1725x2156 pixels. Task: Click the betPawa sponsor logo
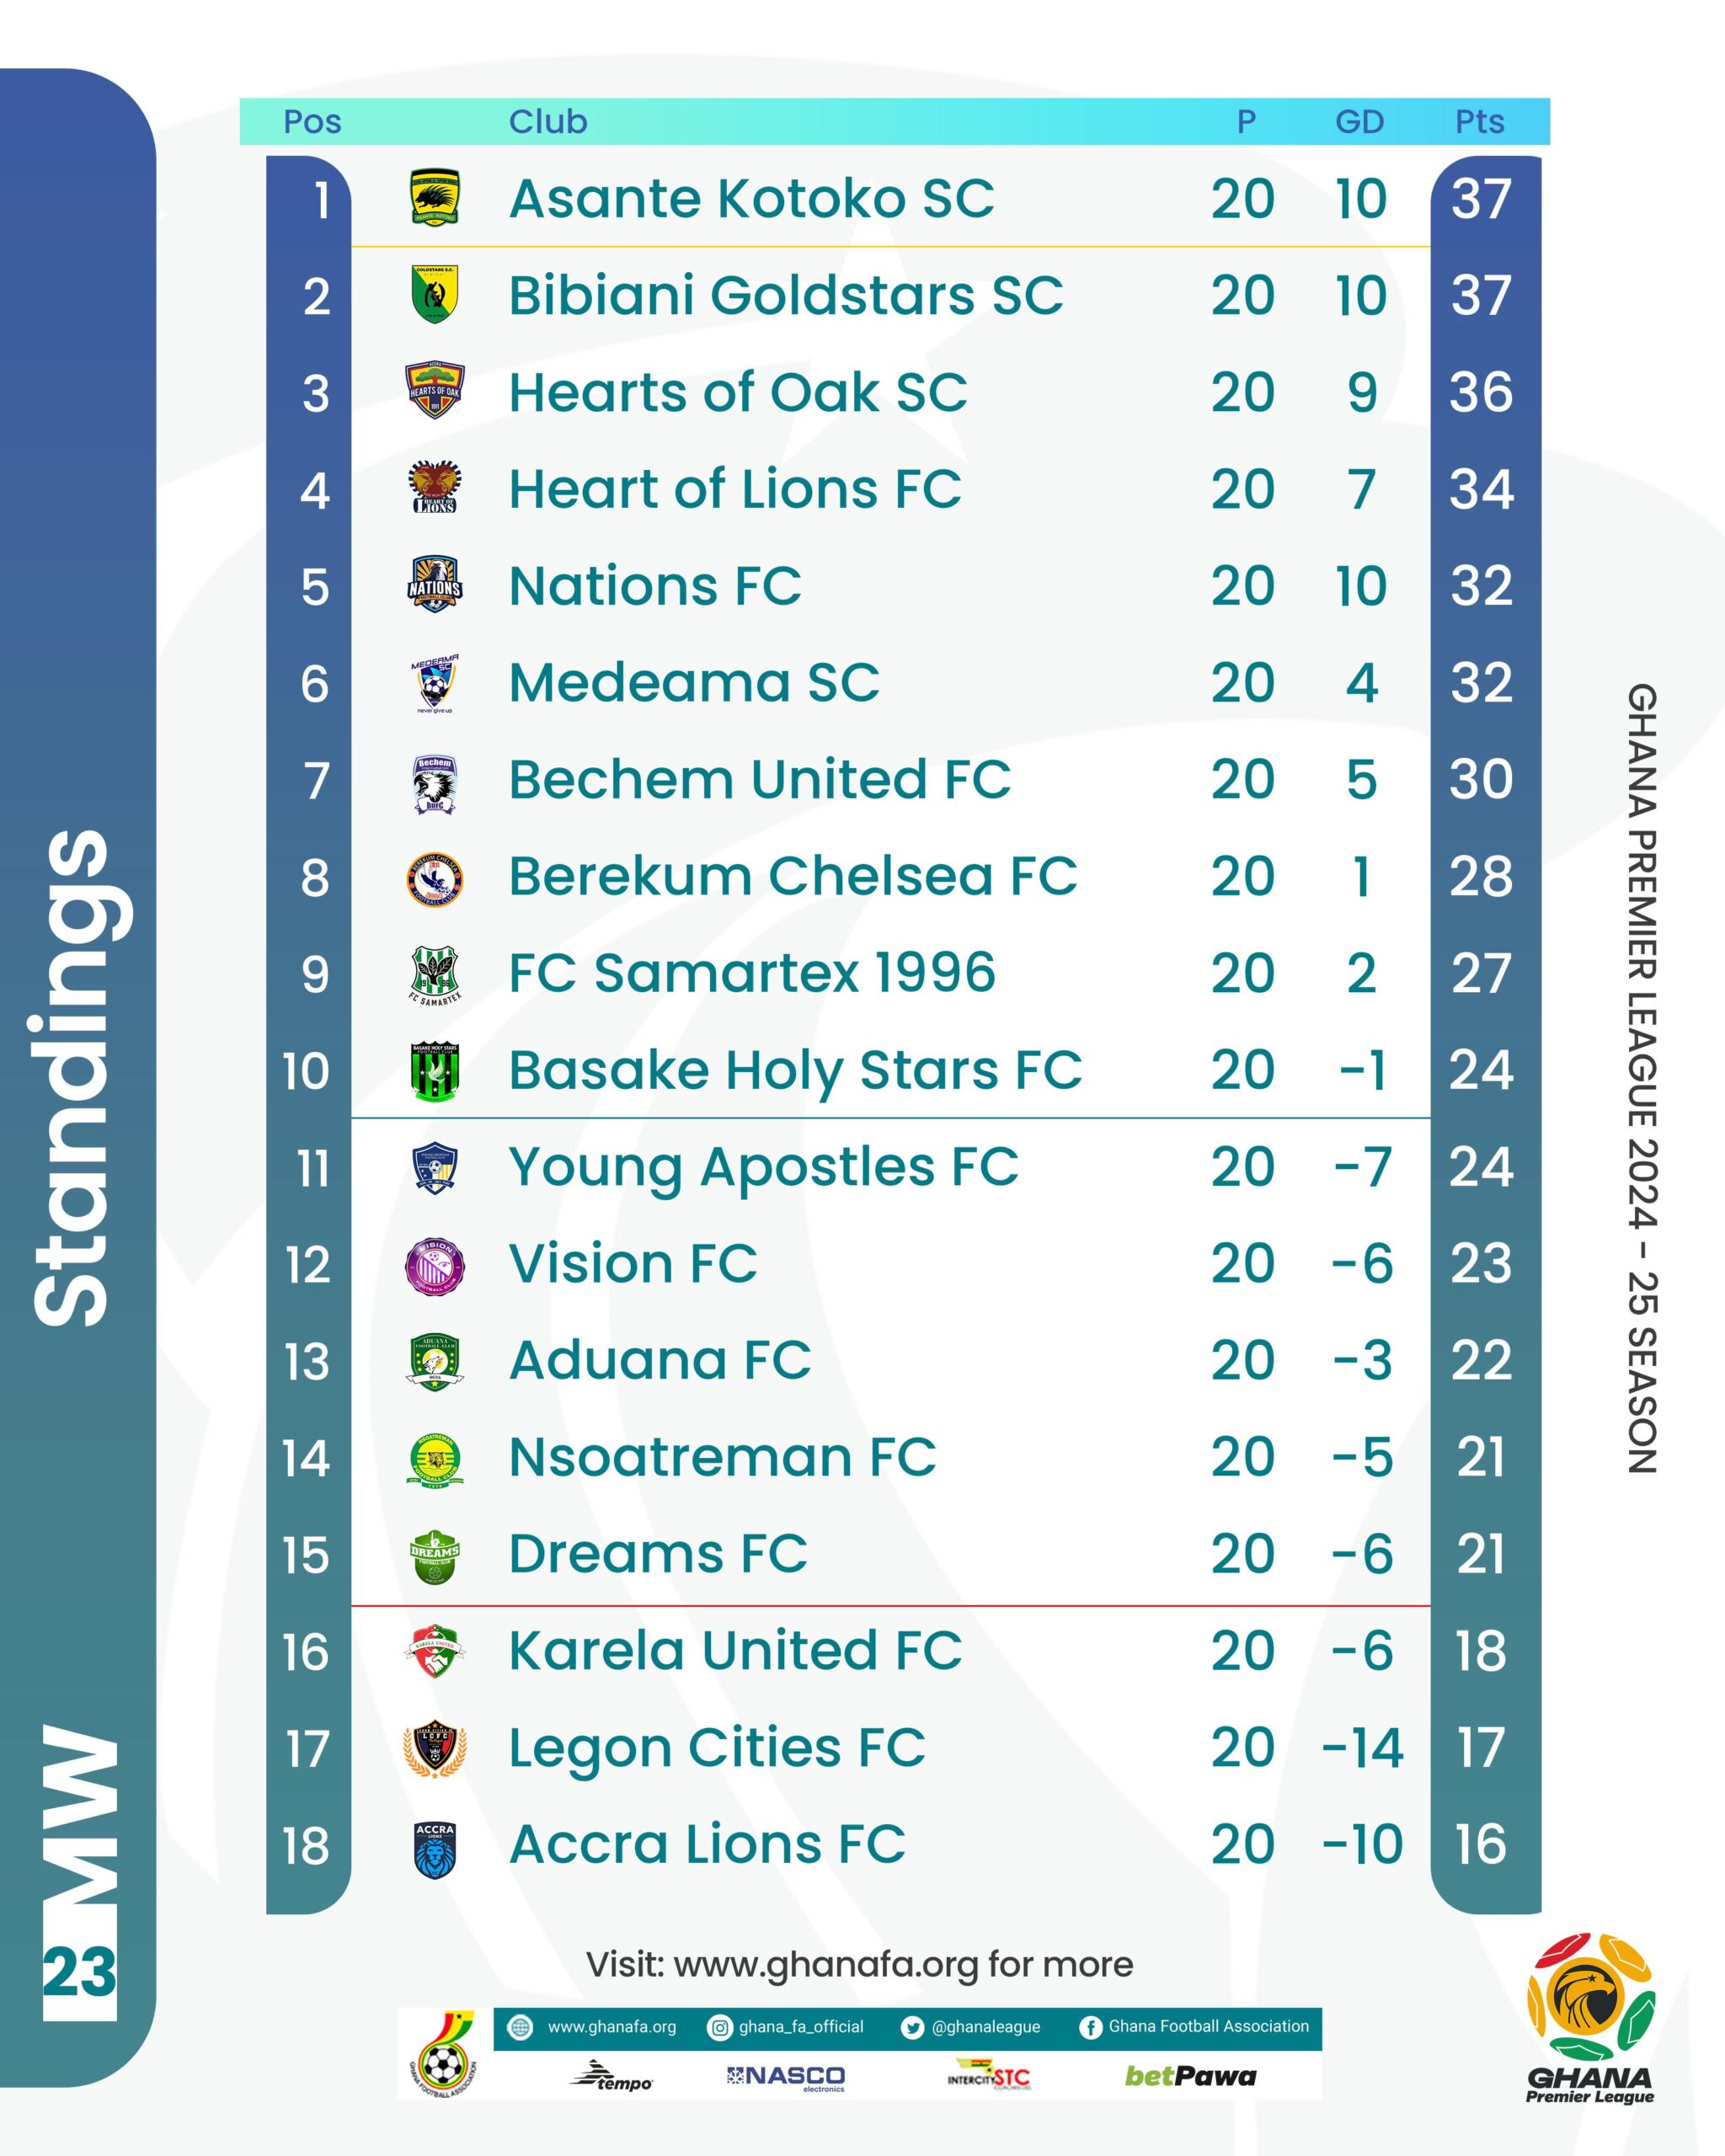coord(1190,2077)
